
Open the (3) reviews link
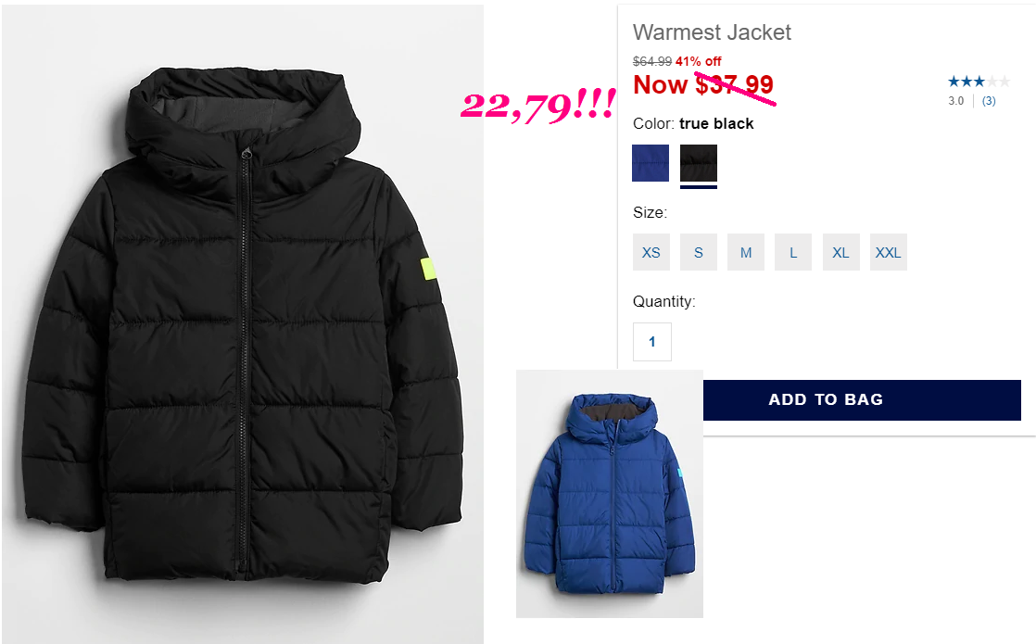989,101
